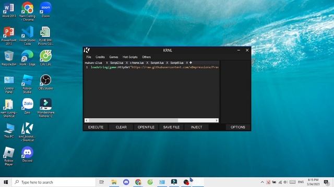Click the KRNL logo in title bar
The image size is (334, 187).
click(87, 50)
